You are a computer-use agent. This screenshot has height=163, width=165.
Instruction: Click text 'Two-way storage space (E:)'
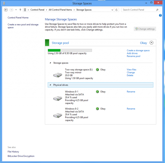[79, 70]
